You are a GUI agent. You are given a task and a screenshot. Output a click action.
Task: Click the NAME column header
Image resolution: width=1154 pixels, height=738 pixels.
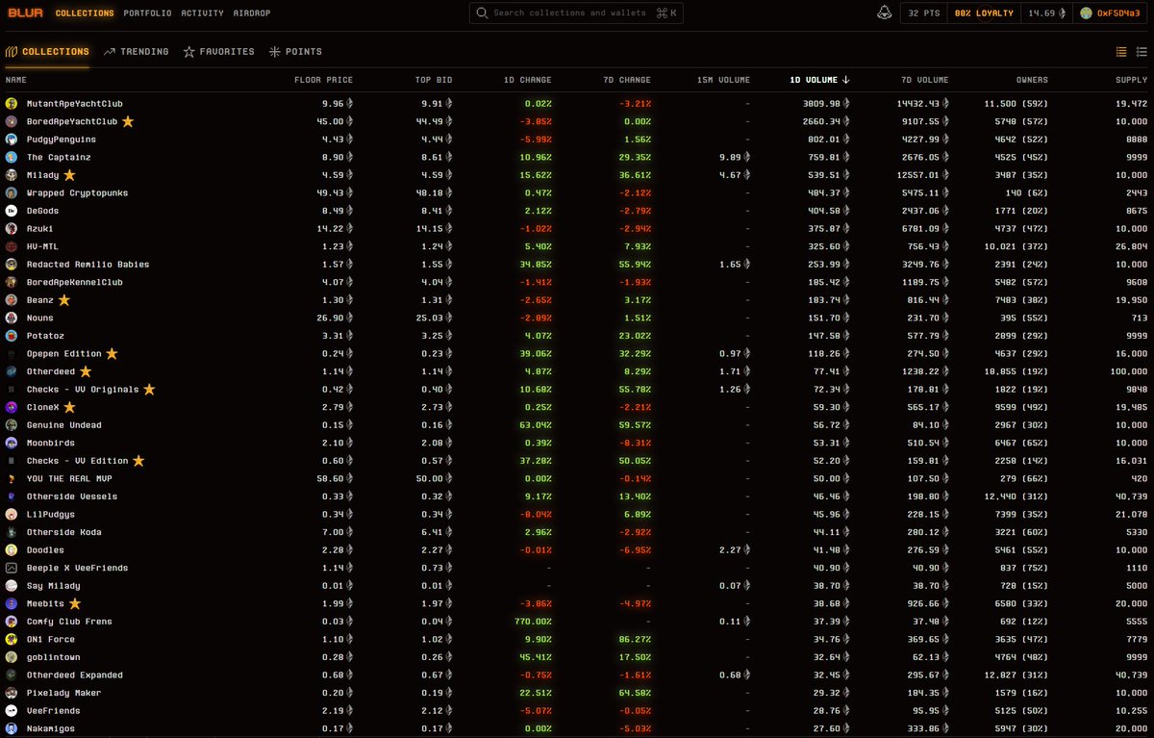pyautogui.click(x=15, y=80)
